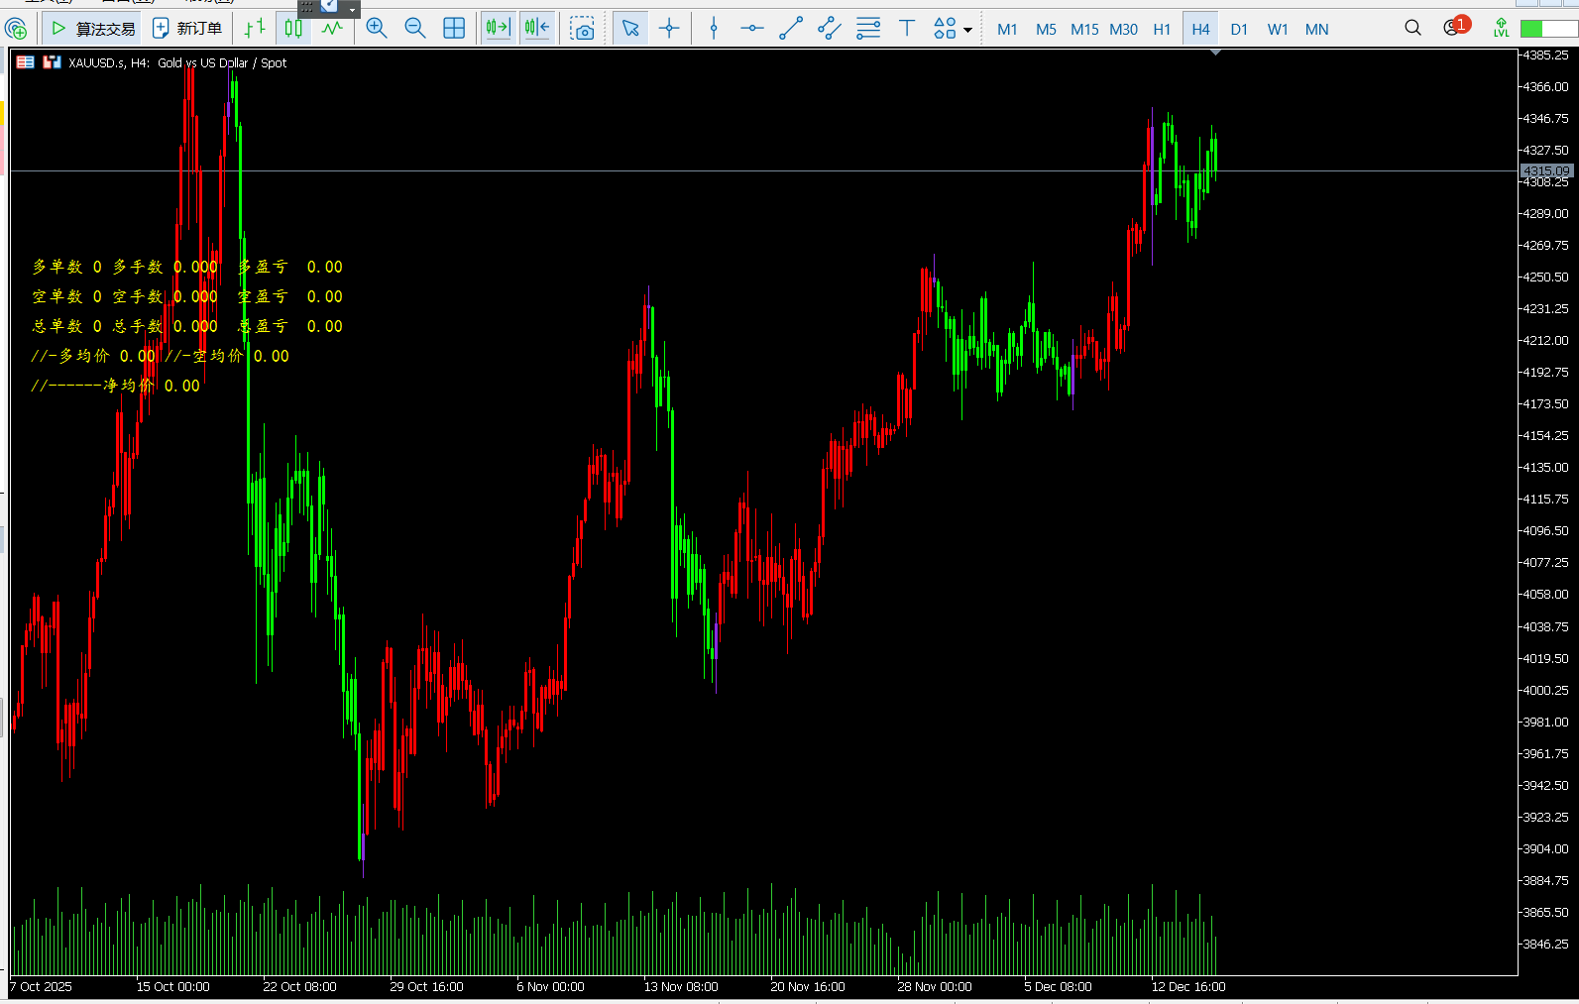
Task: Toggle chart shift from right edge
Action: tap(537, 29)
